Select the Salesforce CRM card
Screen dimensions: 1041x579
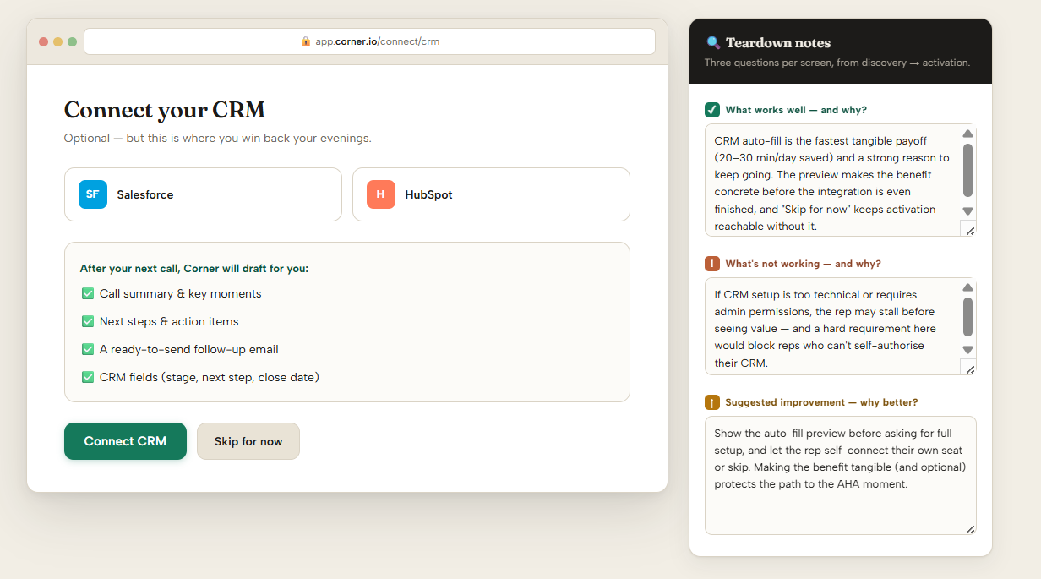click(x=203, y=194)
